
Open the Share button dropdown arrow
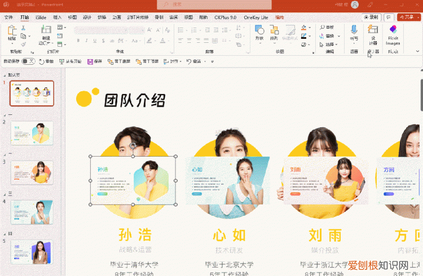pos(418,17)
